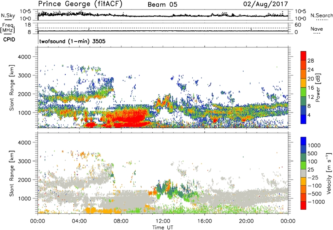This screenshot has width=333, height=230.
Task: Click the '04:00' time axis label
Action: [x=79, y=221]
